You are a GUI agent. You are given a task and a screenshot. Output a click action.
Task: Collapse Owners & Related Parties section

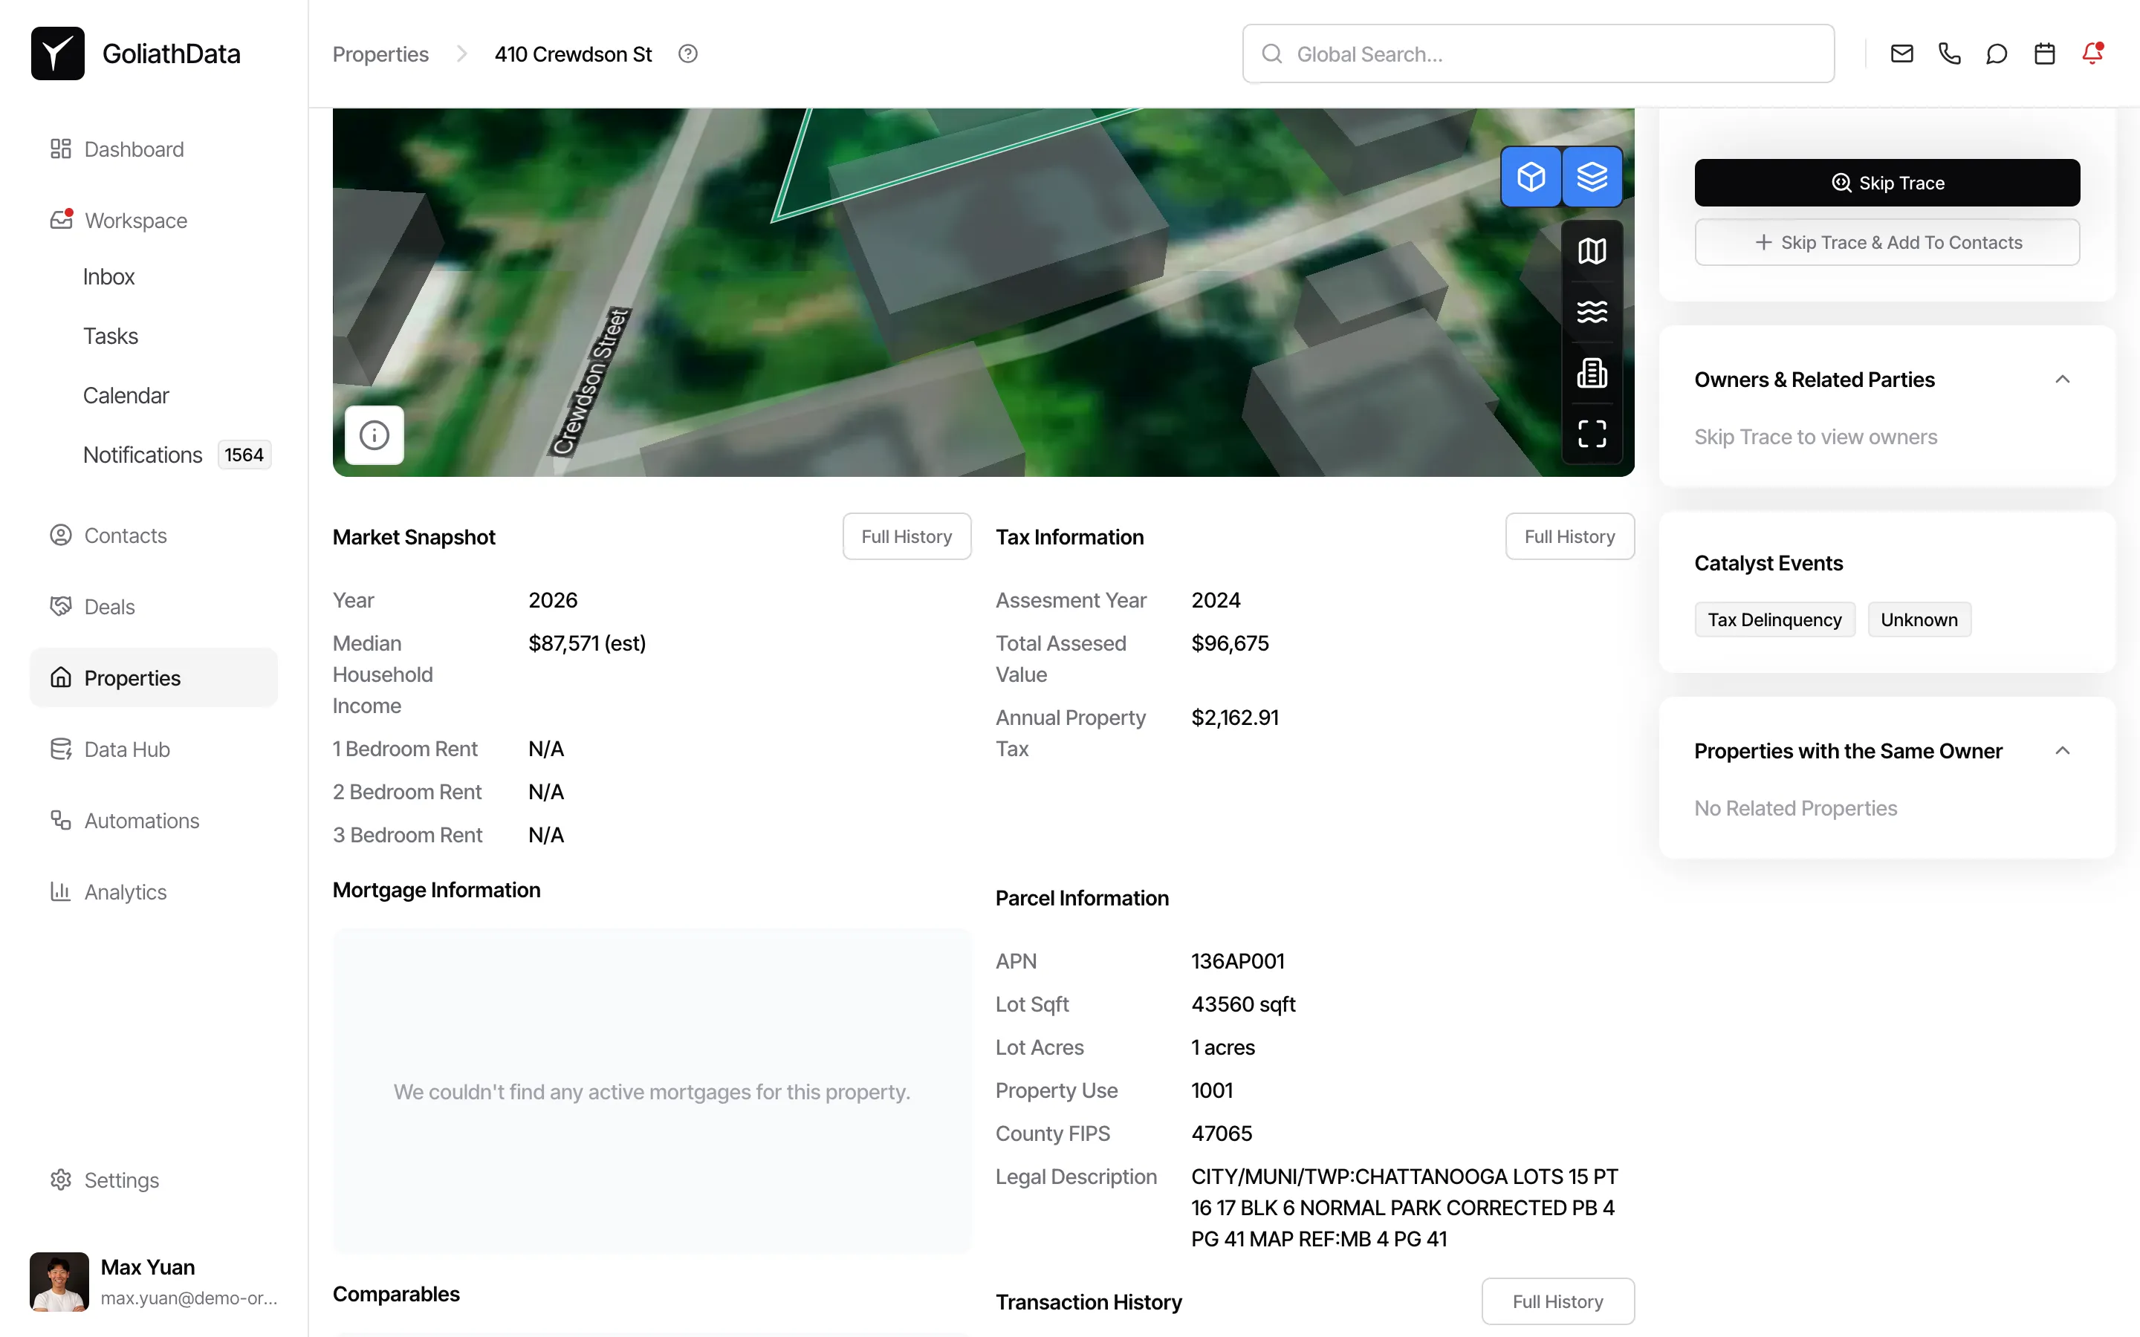pos(2062,380)
